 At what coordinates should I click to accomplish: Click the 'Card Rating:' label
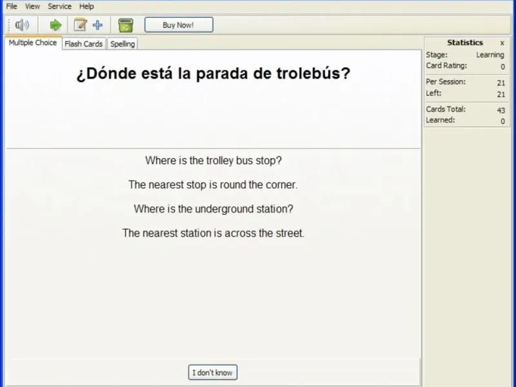(446, 66)
